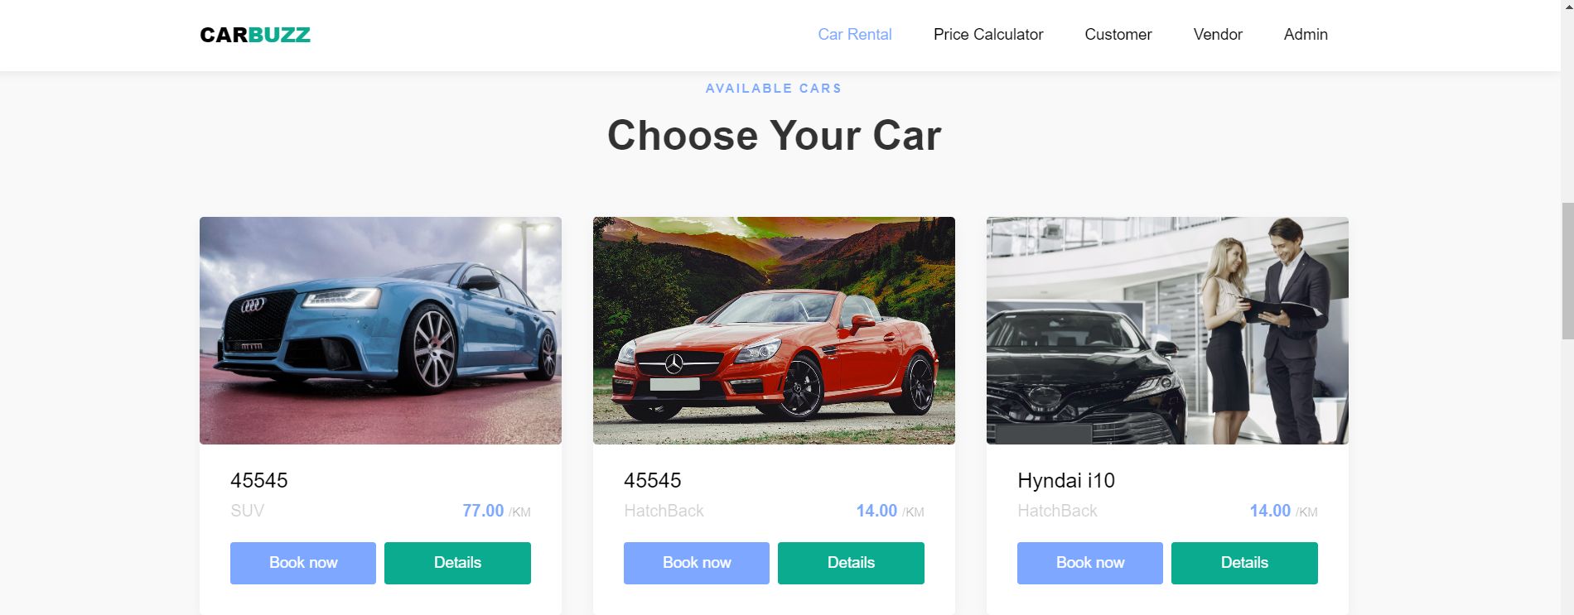Navigate to the Customer section

pyautogui.click(x=1118, y=34)
